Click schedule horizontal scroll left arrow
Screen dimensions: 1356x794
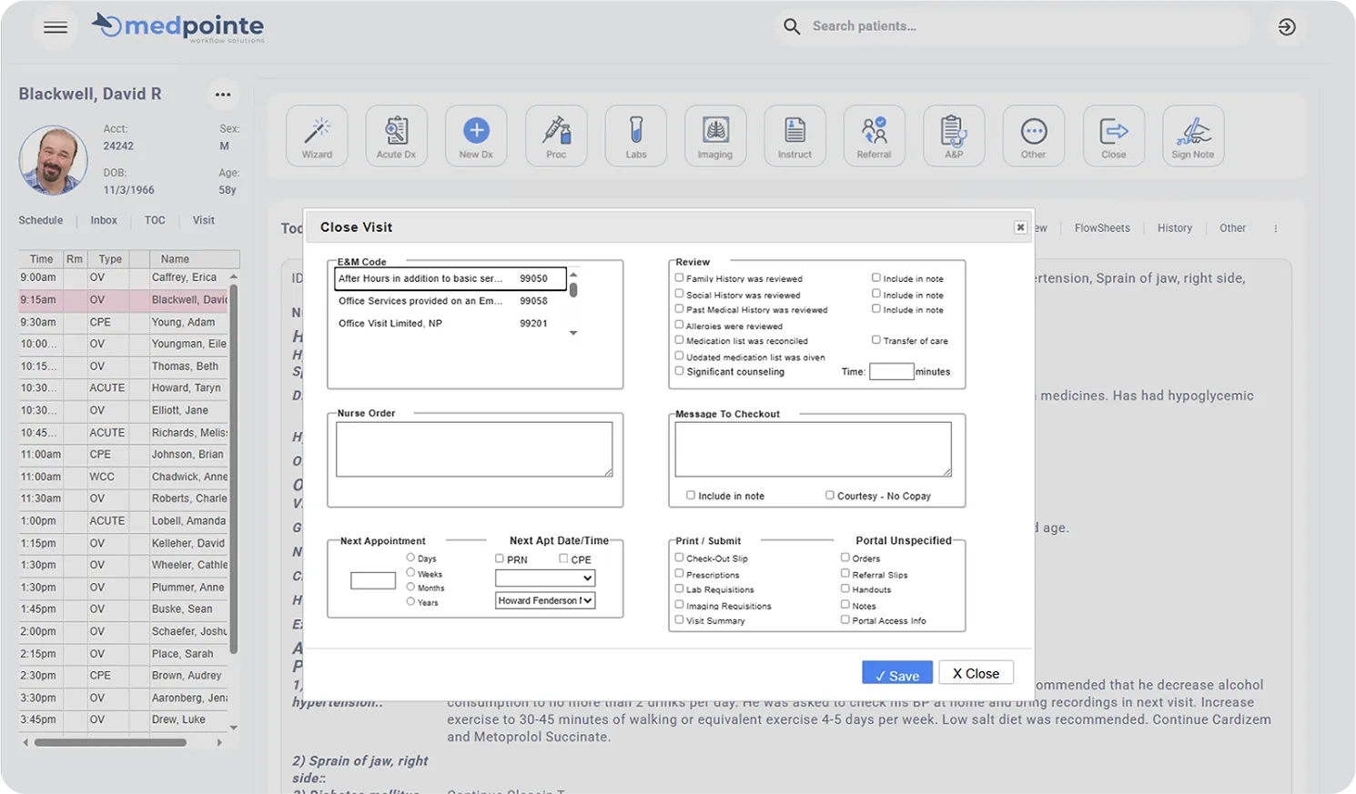point(25,743)
